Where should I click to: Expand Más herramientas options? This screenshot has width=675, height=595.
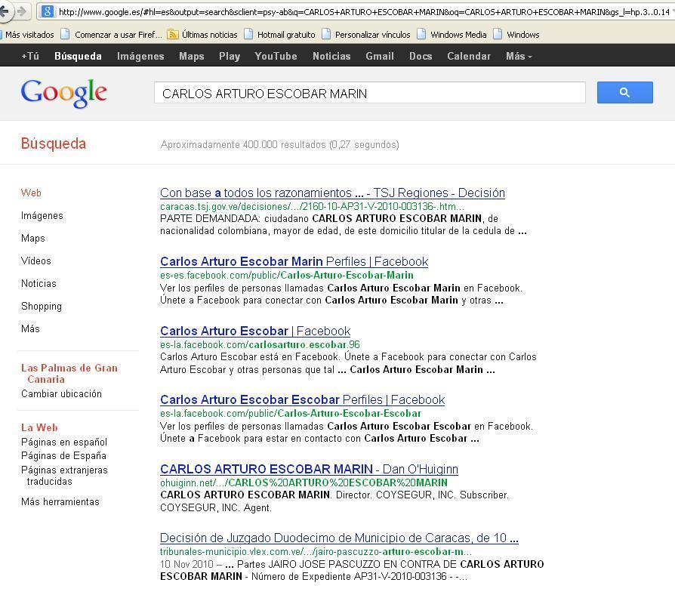60,501
